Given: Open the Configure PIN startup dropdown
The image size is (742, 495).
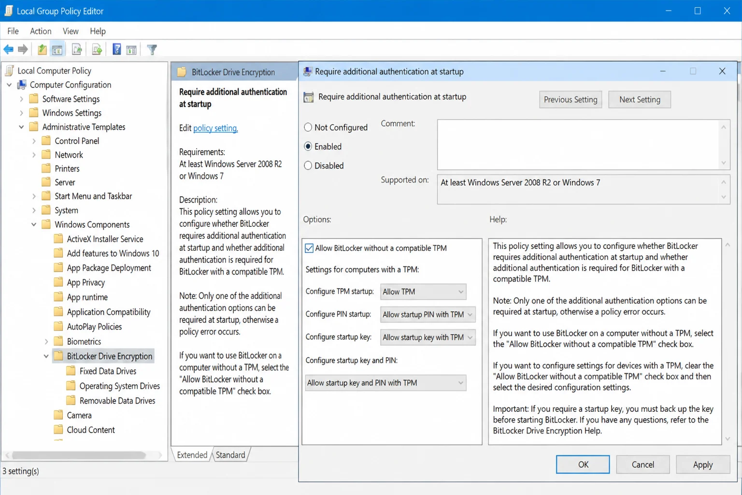Looking at the screenshot, I should (428, 314).
